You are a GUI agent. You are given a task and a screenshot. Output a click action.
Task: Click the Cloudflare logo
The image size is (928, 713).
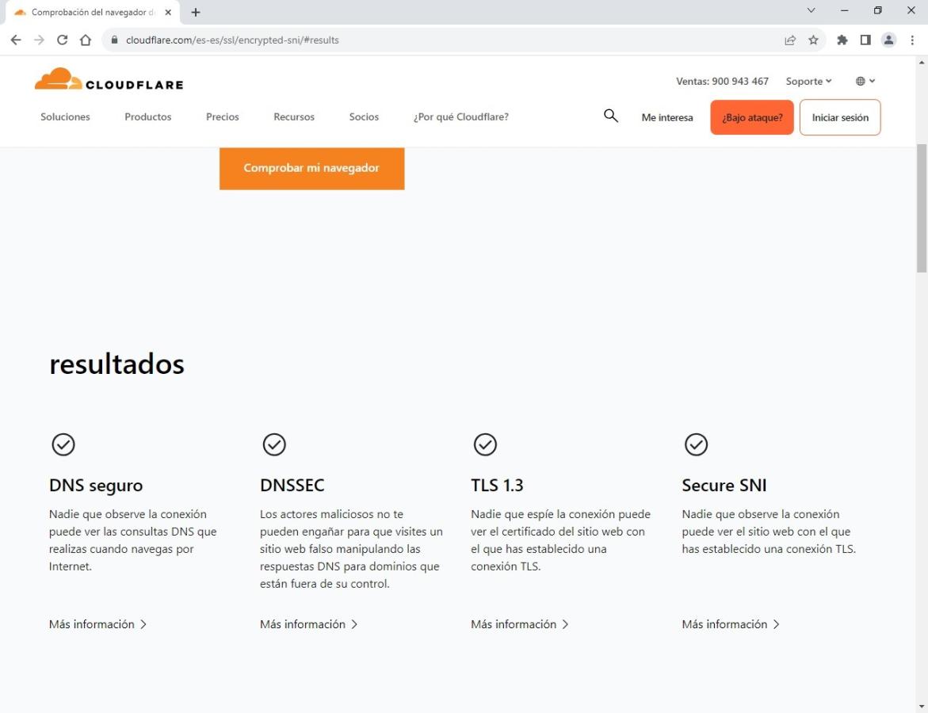pyautogui.click(x=109, y=80)
